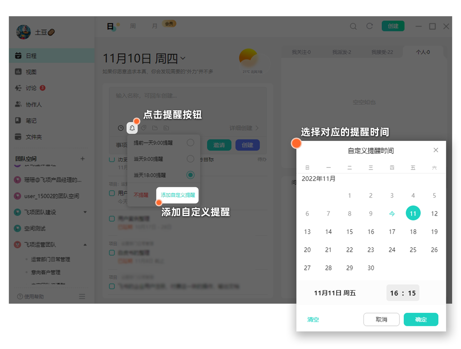Image resolution: width=461 pixels, height=349 pixels.
Task: Open 讨论 in the sidebar
Action: [31, 88]
